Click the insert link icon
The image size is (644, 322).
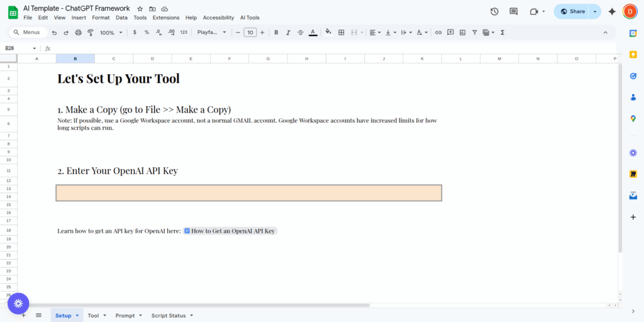[438, 33]
